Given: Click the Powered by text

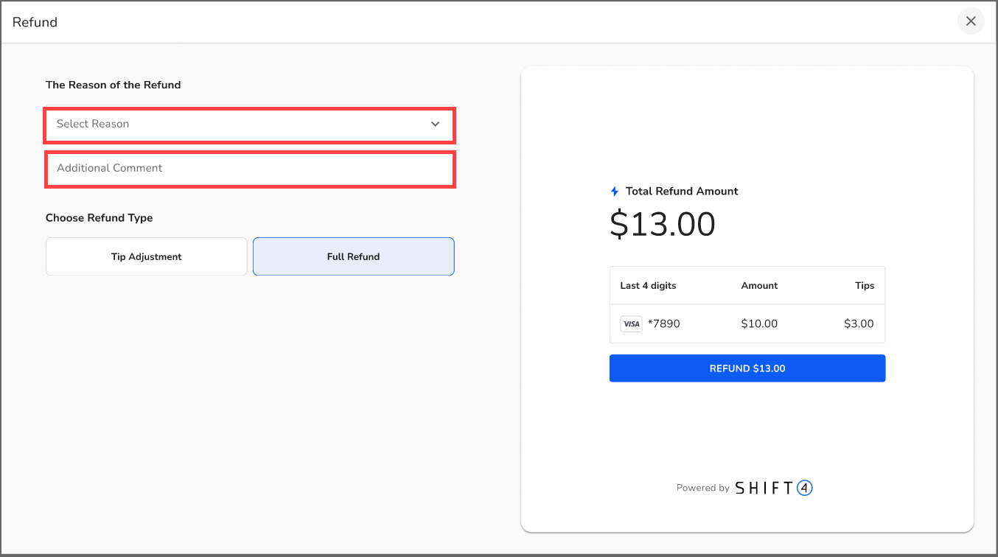Looking at the screenshot, I should (x=702, y=488).
